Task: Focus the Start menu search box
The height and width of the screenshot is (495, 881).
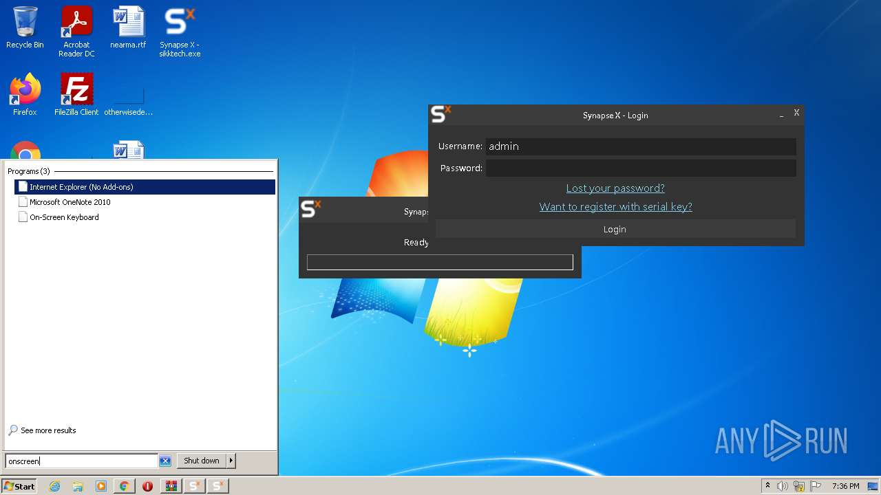Action: pyautogui.click(x=82, y=461)
